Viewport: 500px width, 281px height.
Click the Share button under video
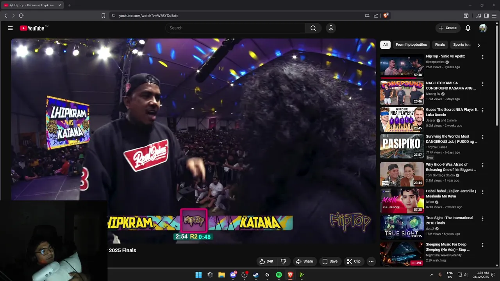click(x=304, y=261)
